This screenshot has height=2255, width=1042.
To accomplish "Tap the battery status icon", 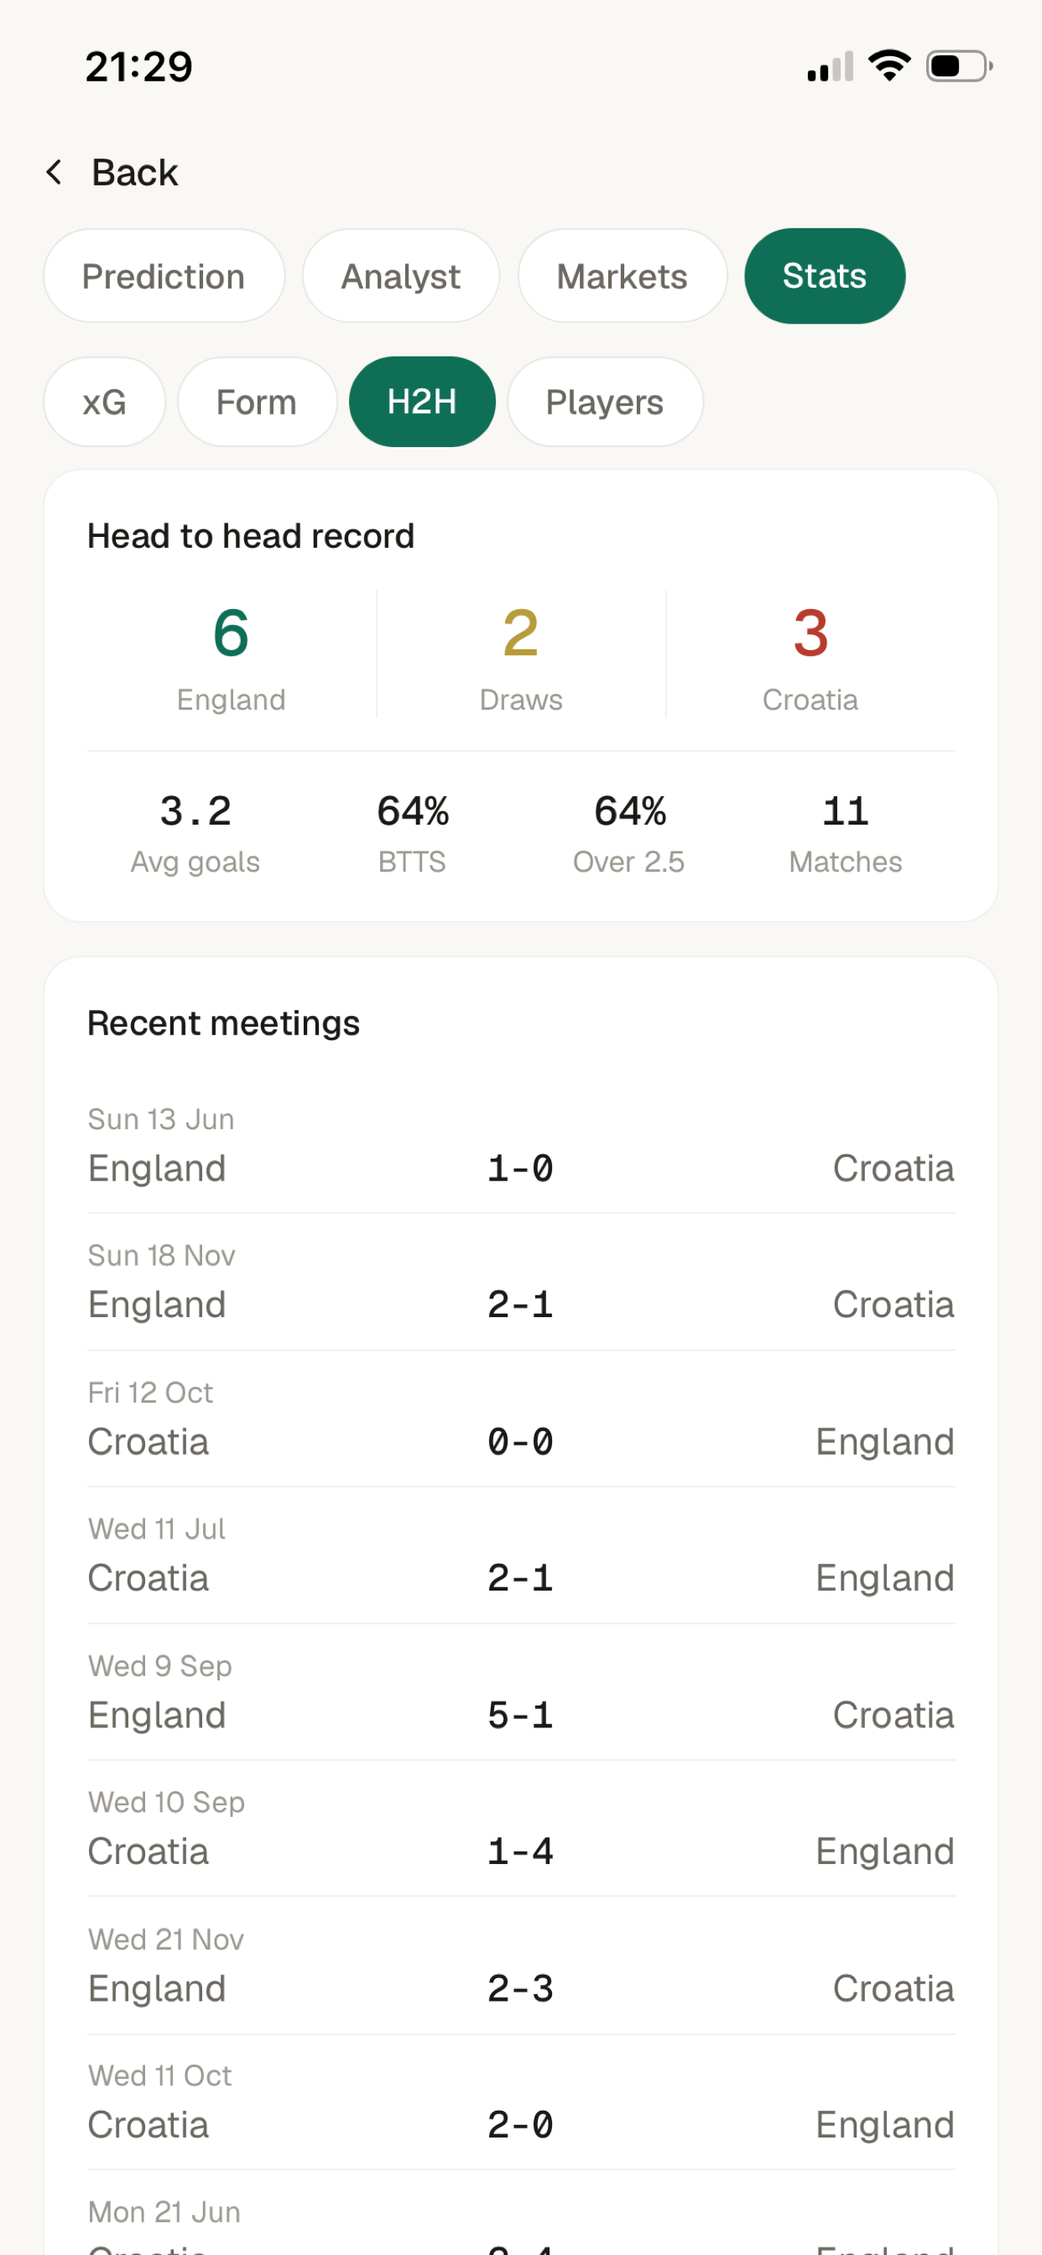I will pyautogui.click(x=960, y=65).
